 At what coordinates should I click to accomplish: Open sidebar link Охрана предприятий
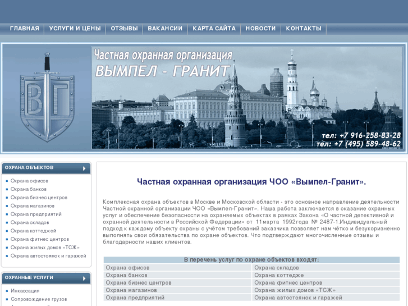click(x=36, y=214)
